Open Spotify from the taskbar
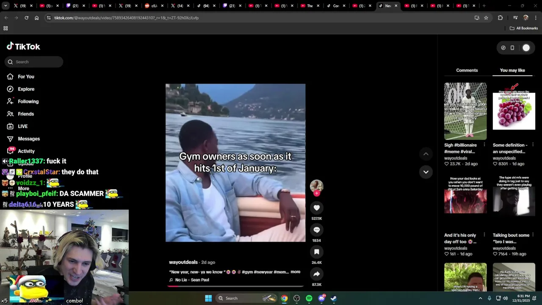 tap(309, 298)
